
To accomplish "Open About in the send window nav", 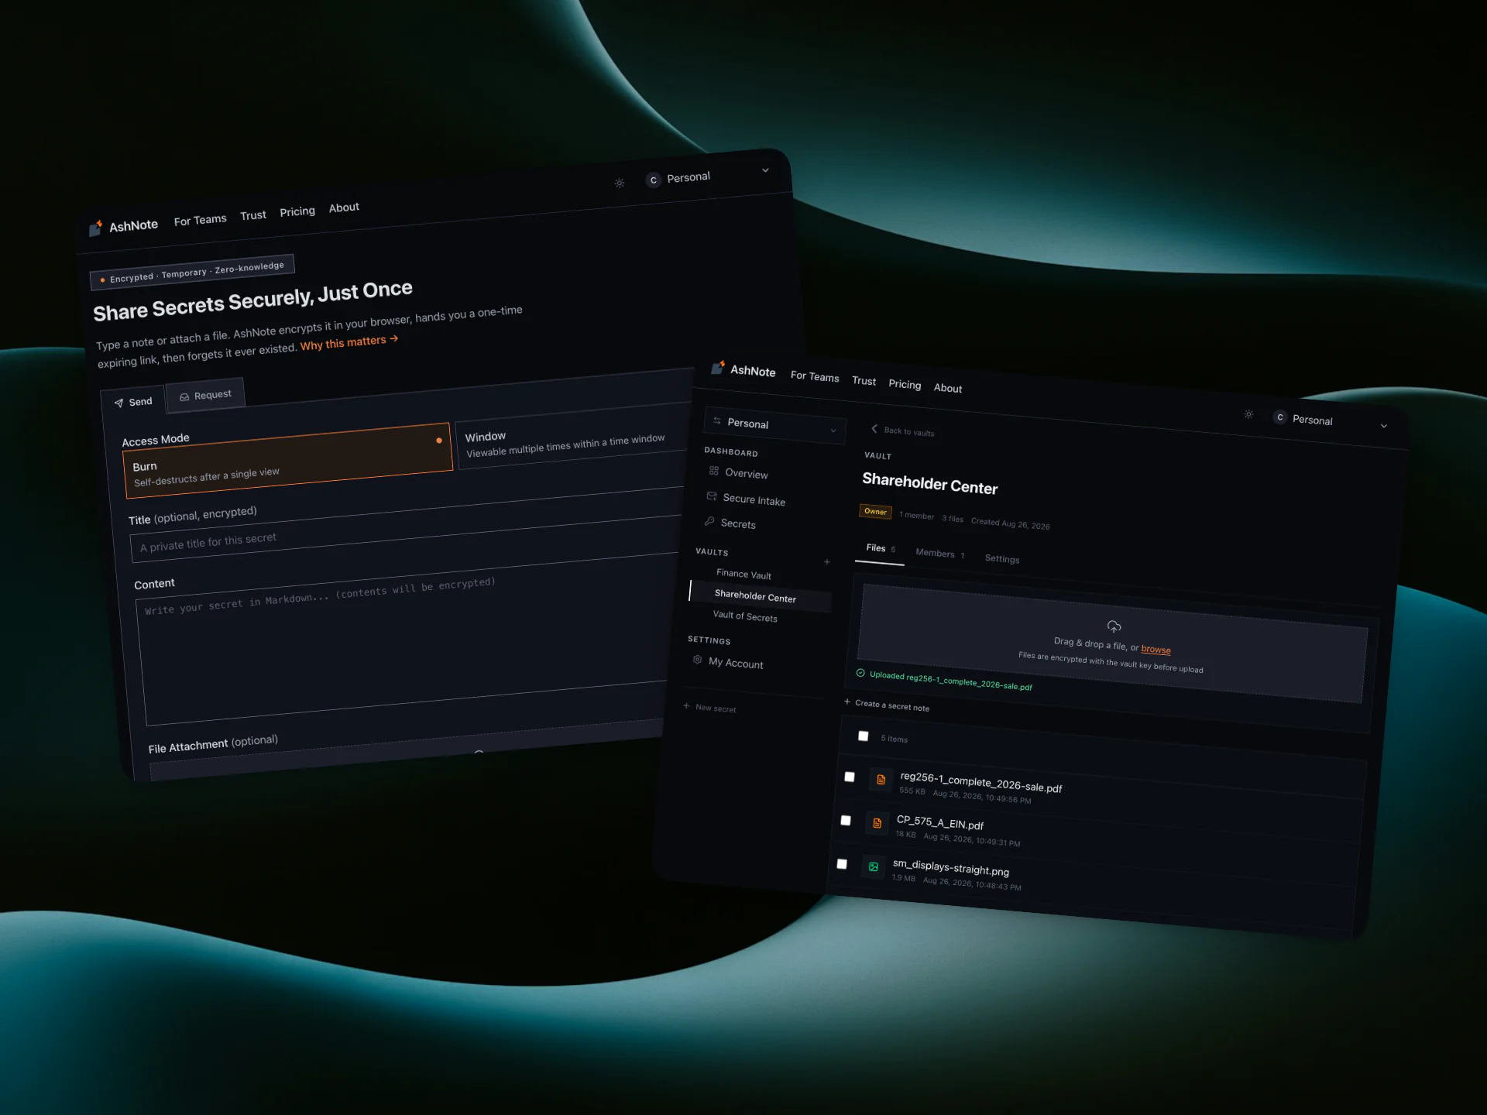I will [x=344, y=208].
